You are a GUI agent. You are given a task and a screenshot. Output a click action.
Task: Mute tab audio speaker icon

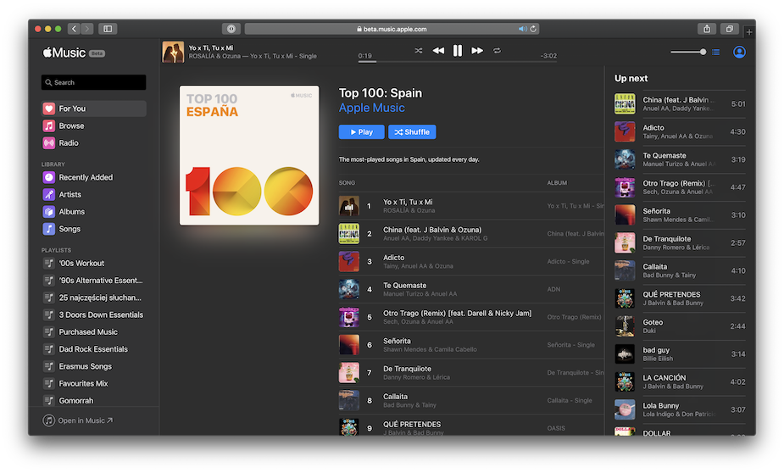tap(522, 29)
